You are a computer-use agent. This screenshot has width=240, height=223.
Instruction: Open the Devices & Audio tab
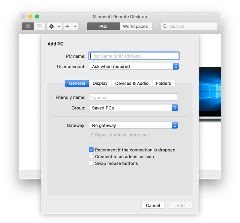132,83
